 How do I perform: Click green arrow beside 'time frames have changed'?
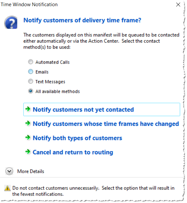coord(28,123)
